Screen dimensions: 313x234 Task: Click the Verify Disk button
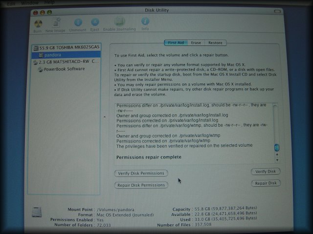point(266,172)
